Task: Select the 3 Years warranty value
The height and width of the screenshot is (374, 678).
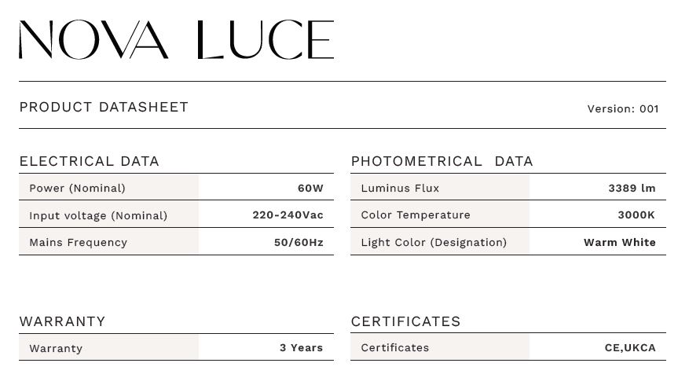Action: [x=301, y=347]
